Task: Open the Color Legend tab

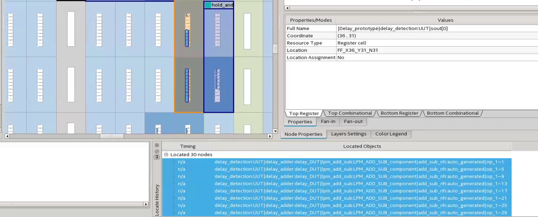Action: click(391, 134)
